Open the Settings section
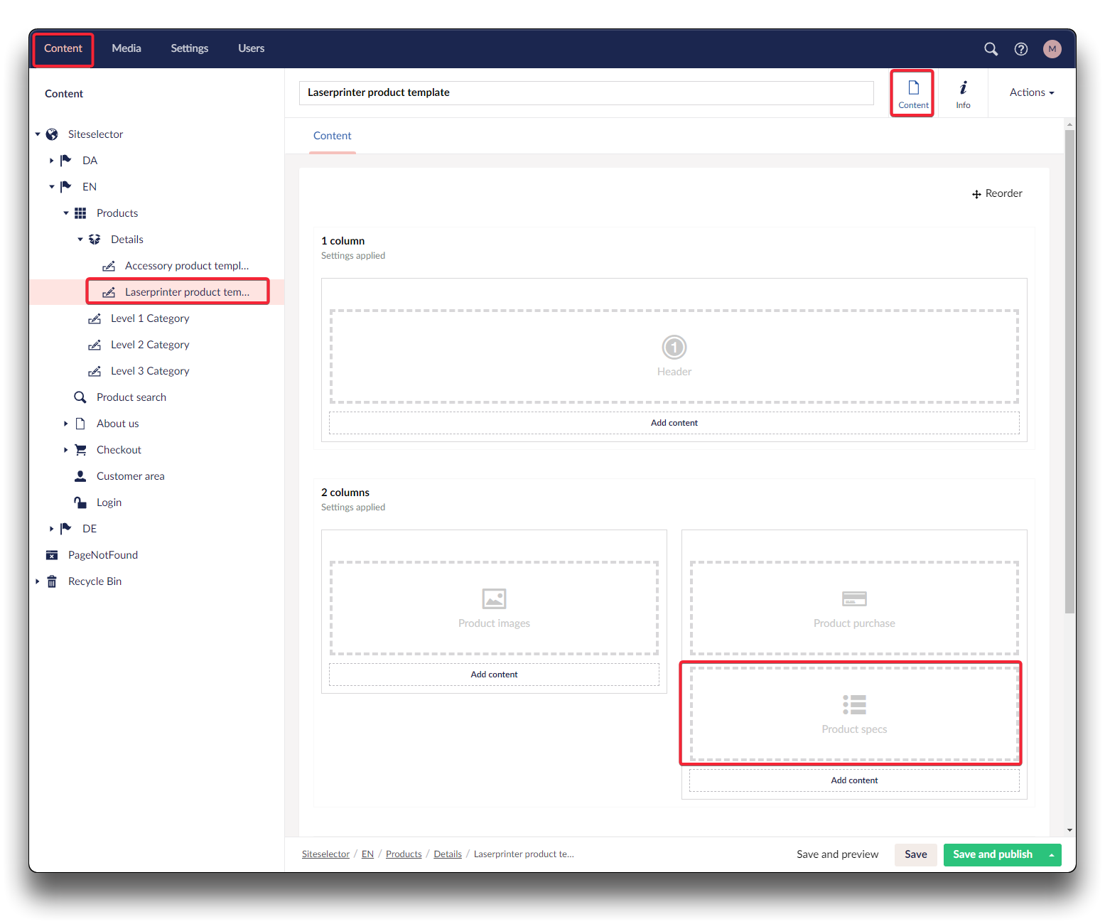This screenshot has width=1105, height=924. click(x=189, y=48)
